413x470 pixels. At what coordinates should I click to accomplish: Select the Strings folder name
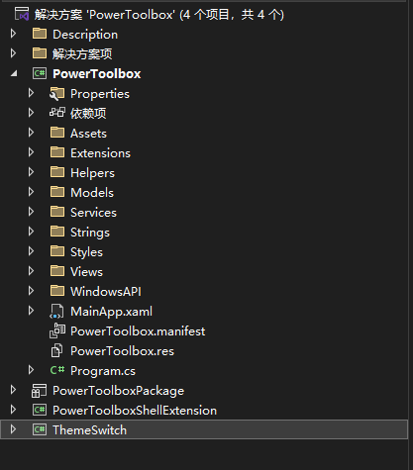point(90,233)
